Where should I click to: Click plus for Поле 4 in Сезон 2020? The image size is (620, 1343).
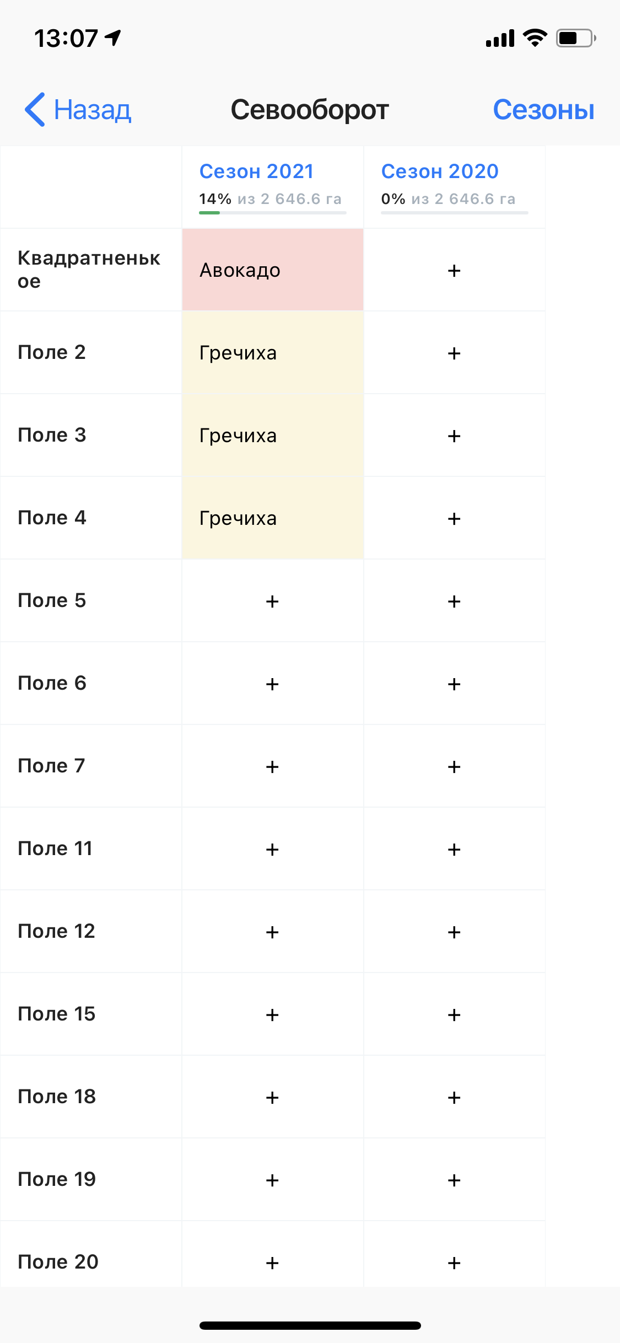[454, 518]
